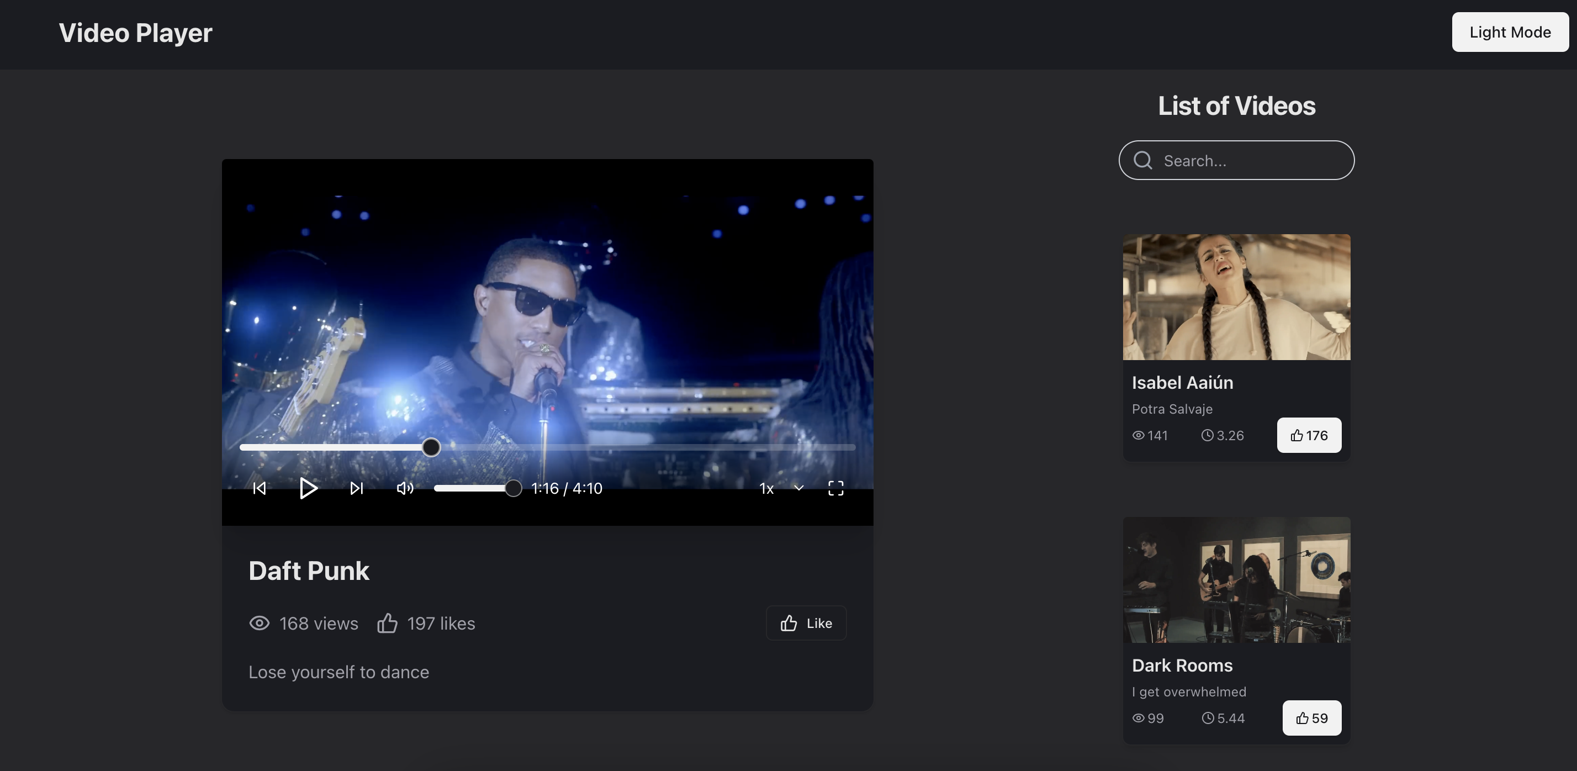Like Isabel Aaiún video showing 176
Viewport: 1577px width, 771px height.
[x=1309, y=435]
